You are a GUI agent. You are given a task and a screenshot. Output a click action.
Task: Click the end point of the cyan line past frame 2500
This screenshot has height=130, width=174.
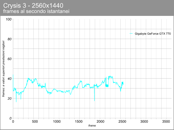coord(123,85)
